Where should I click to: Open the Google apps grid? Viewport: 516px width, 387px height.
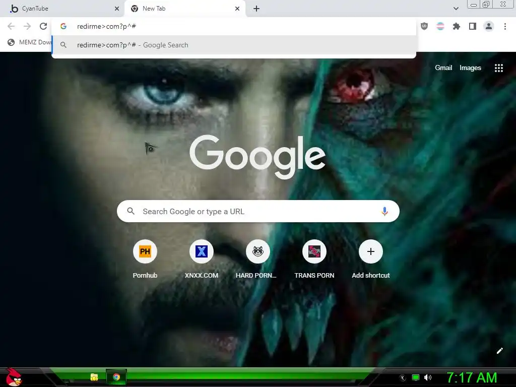499,68
